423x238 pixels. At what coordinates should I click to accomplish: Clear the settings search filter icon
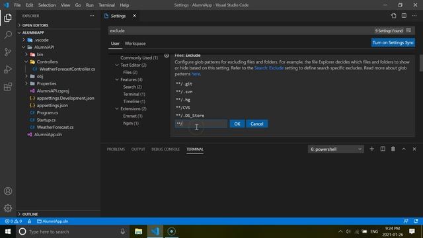(408, 30)
